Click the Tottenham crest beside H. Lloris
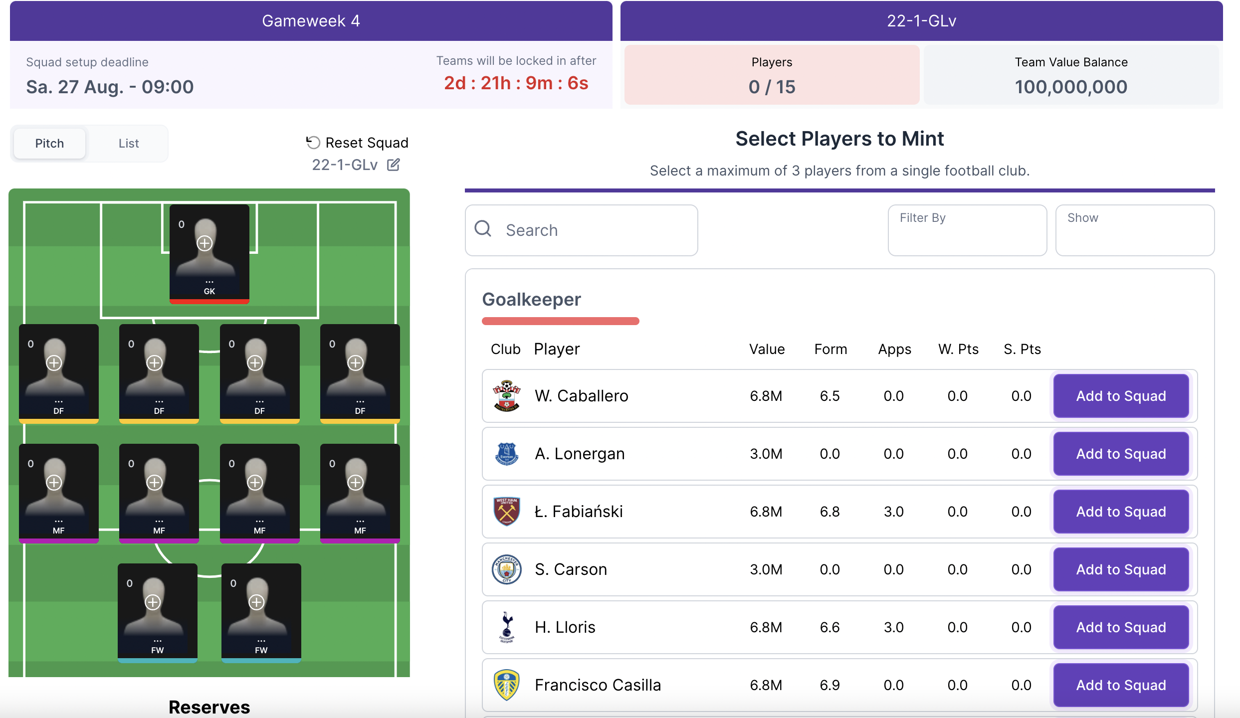Image resolution: width=1240 pixels, height=718 pixels. [x=506, y=627]
